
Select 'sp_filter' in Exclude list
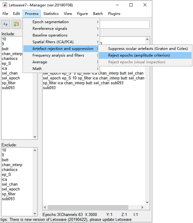coord(9,194)
